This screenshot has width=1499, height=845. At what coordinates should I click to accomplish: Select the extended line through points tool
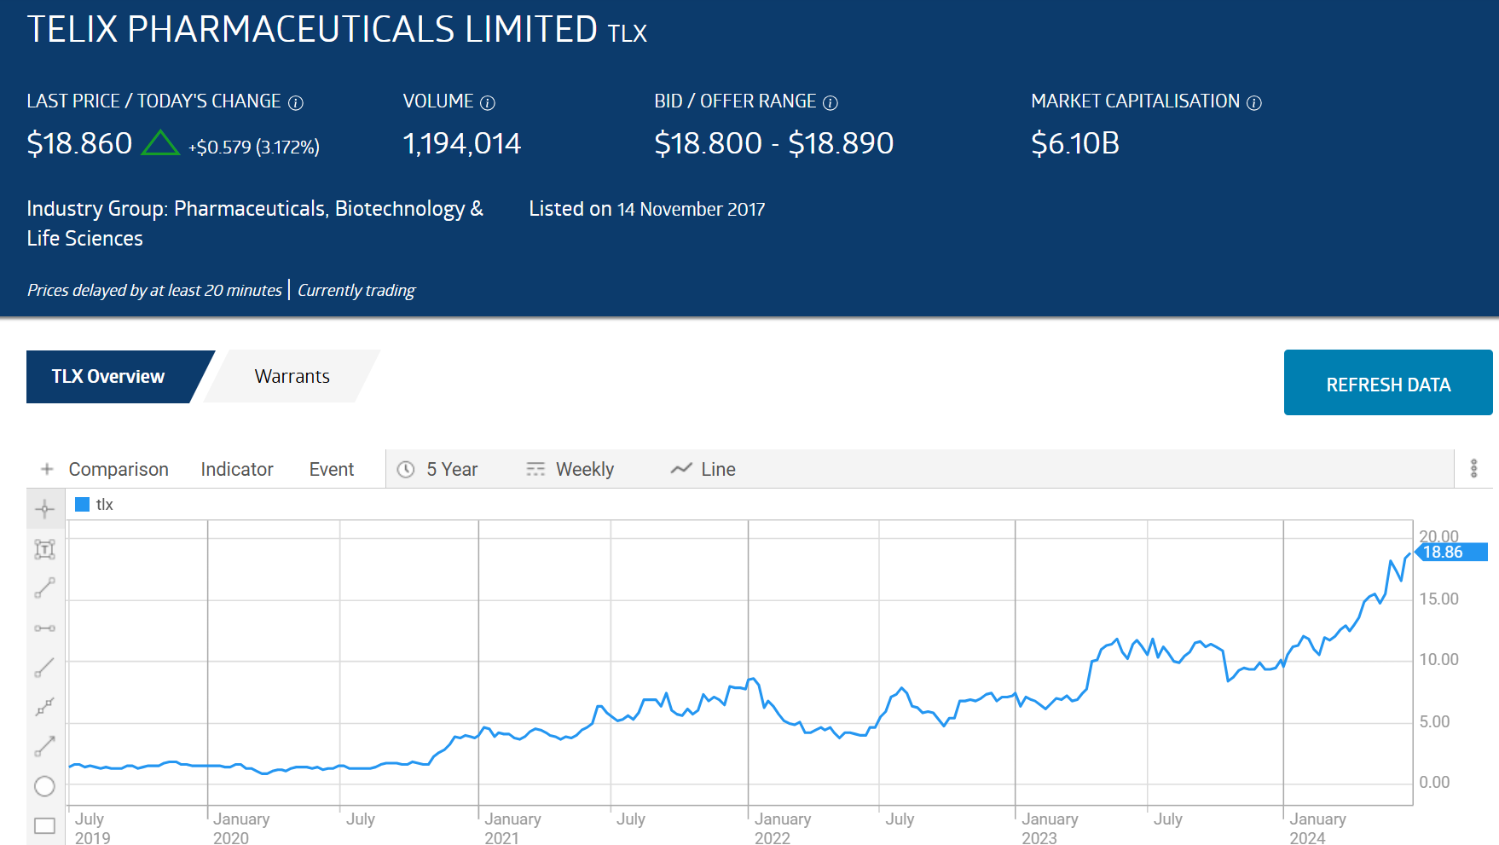pyautogui.click(x=44, y=707)
